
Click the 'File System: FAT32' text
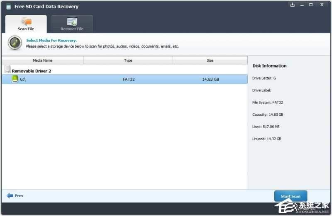pos(268,102)
